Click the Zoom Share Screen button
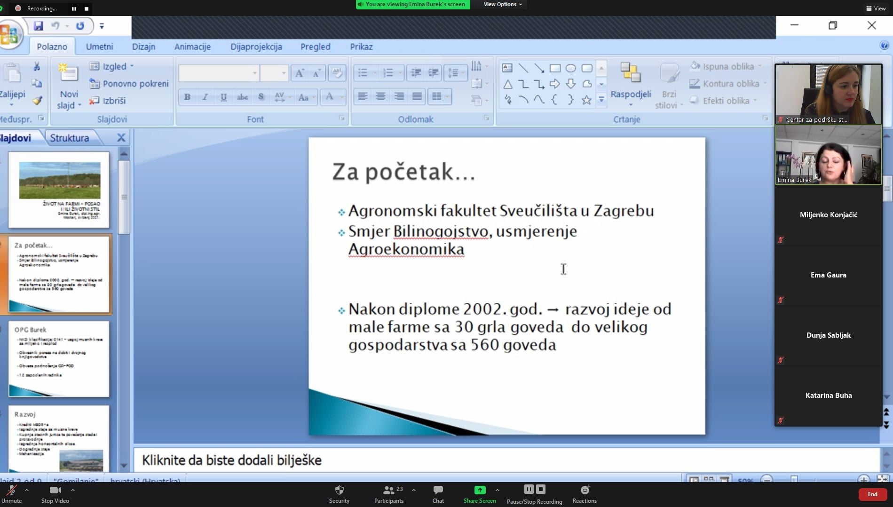The height and width of the screenshot is (507, 893). 479,494
